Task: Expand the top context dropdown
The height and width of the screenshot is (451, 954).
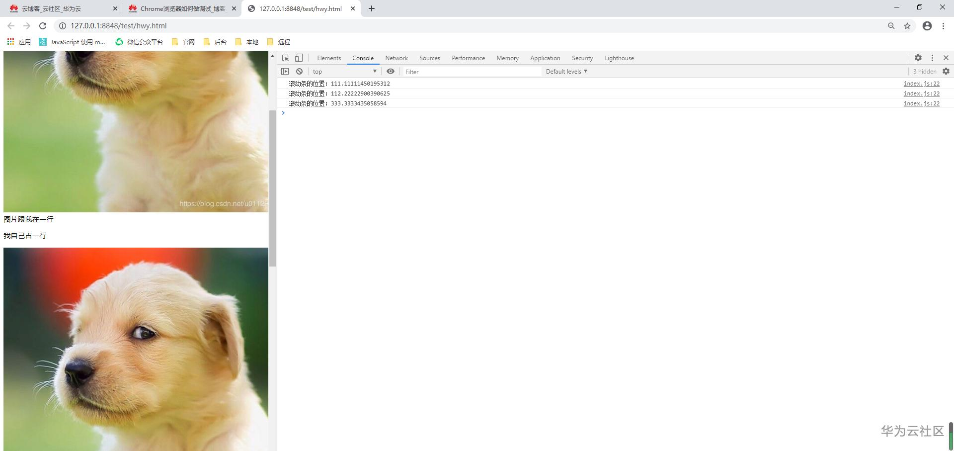Action: tap(344, 72)
